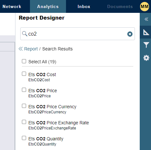Image resolution: width=151 pixels, height=150 pixels.
Task: Select the Ets CO2 Price Currency checkbox
Action: [x=24, y=106]
